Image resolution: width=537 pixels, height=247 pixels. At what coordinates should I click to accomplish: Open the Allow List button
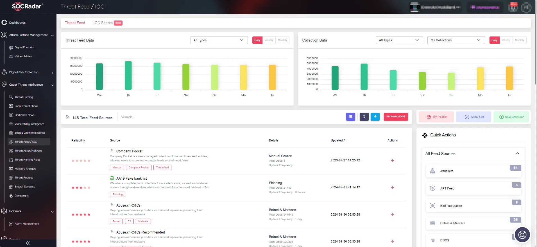coord(474,117)
